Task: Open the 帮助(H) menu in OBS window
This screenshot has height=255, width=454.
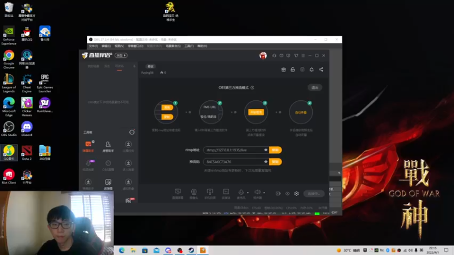Action: click(x=202, y=46)
